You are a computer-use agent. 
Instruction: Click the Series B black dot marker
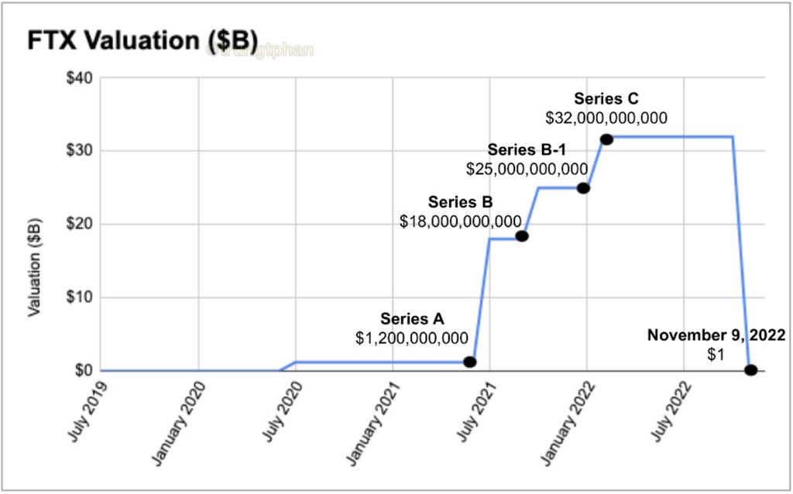coord(522,236)
